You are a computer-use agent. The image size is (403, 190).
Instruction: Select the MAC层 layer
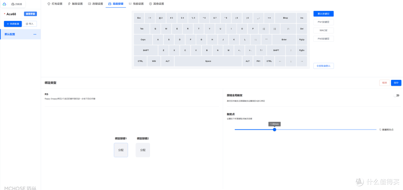point(324,30)
